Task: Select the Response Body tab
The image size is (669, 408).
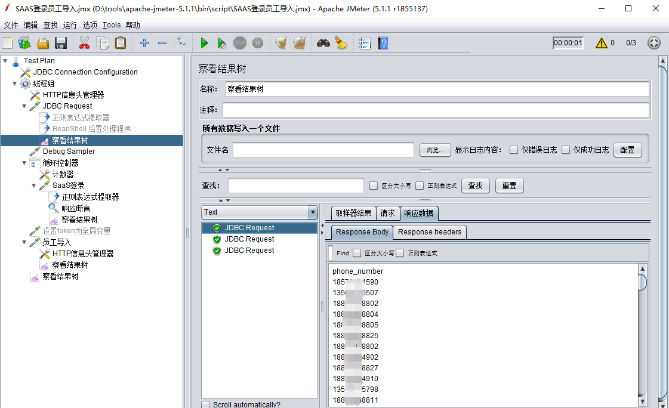Action: (362, 232)
